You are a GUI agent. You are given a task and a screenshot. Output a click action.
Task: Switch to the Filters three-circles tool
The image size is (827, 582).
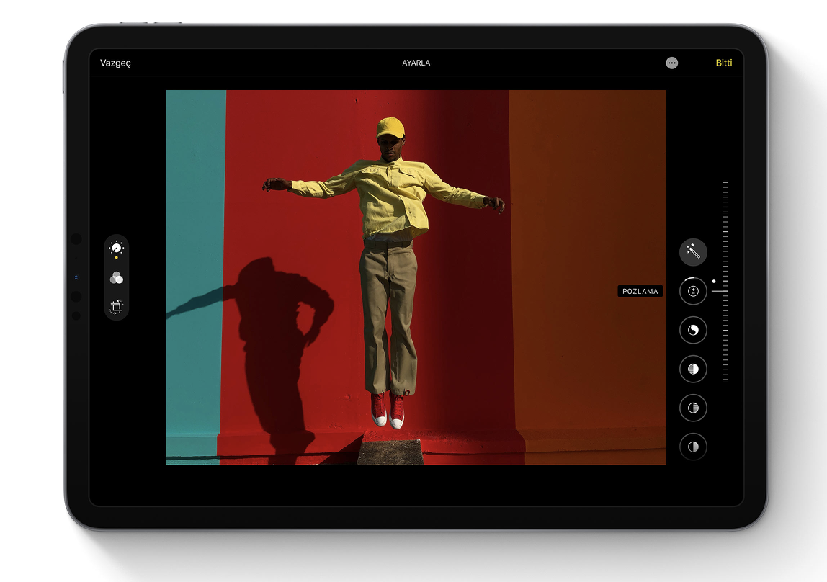[116, 278]
